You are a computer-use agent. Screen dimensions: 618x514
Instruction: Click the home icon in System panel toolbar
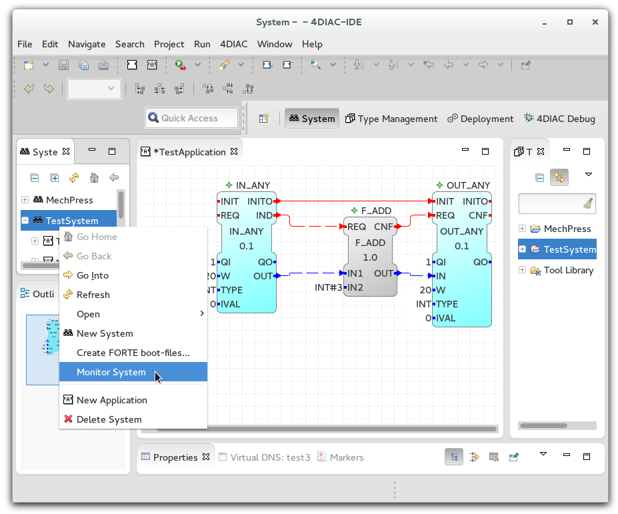(94, 178)
